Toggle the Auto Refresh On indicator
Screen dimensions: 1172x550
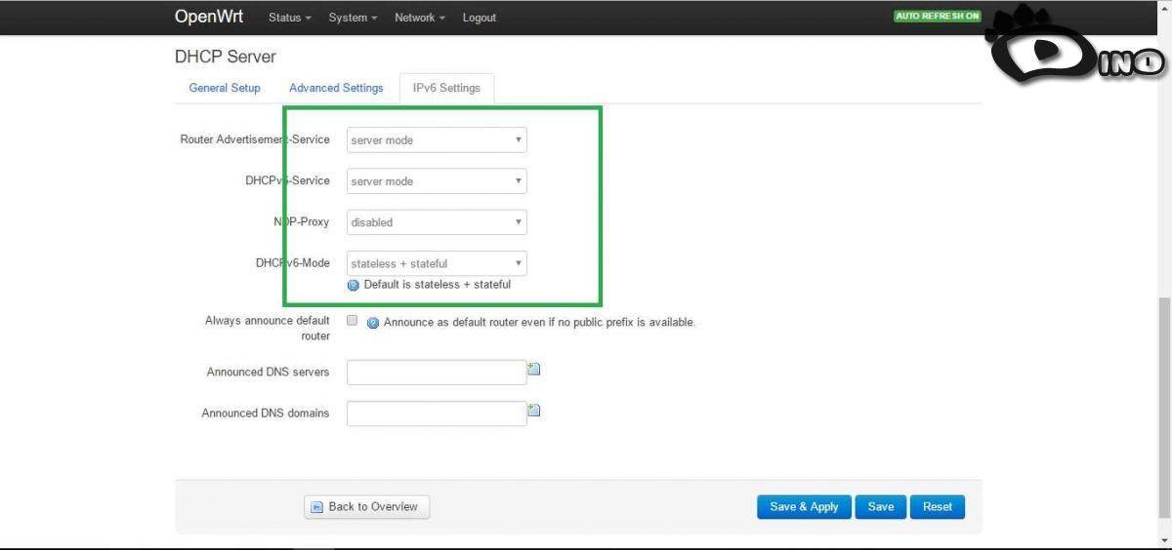click(x=938, y=17)
